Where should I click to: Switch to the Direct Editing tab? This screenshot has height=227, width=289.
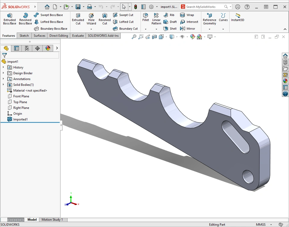coord(59,36)
